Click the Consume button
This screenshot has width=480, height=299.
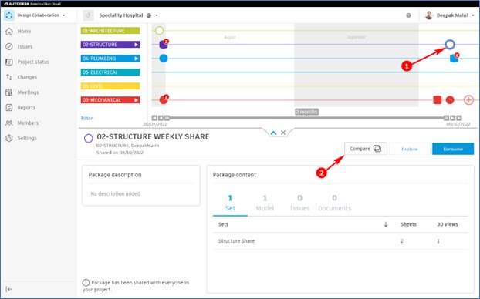tap(453, 149)
